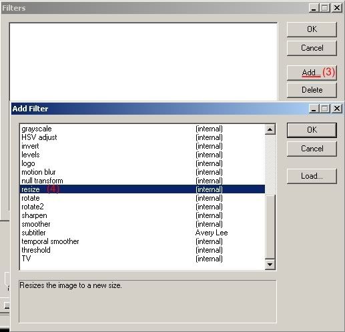Select the sharpen filter
Screen dimensions: 345x332
(x=142, y=215)
